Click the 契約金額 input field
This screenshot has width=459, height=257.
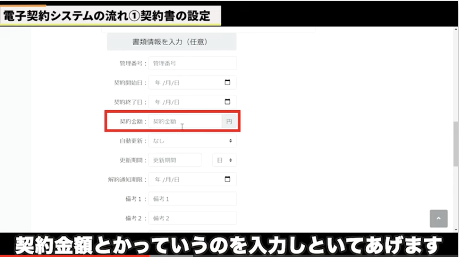185,122
